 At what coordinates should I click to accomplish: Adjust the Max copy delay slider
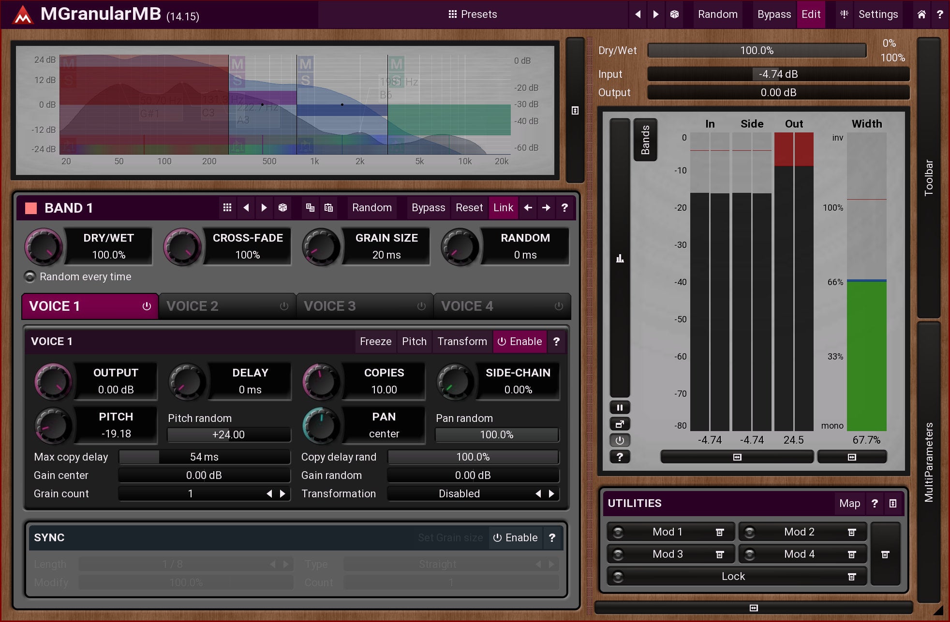point(204,457)
